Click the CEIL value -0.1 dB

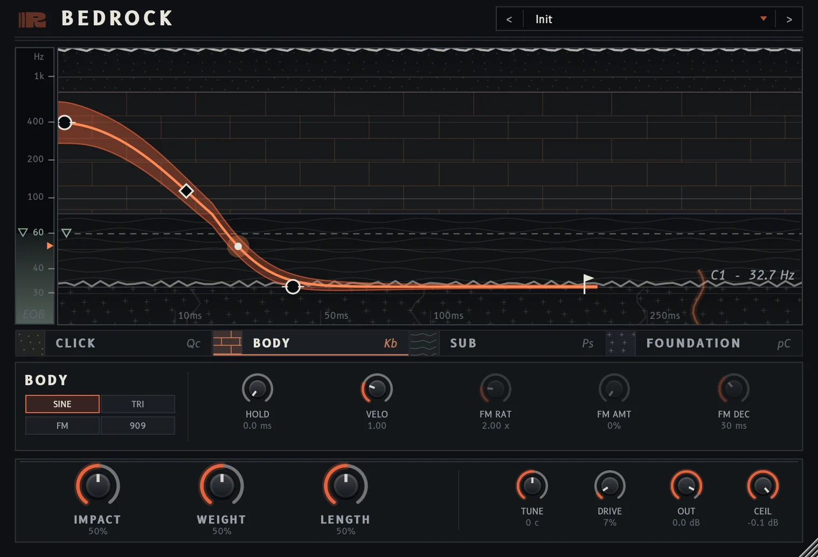[x=763, y=523]
